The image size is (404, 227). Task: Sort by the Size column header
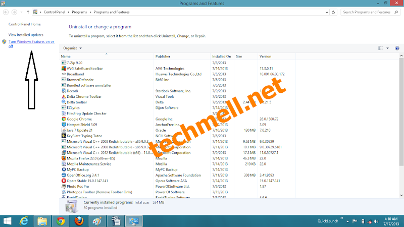pyautogui.click(x=246, y=56)
